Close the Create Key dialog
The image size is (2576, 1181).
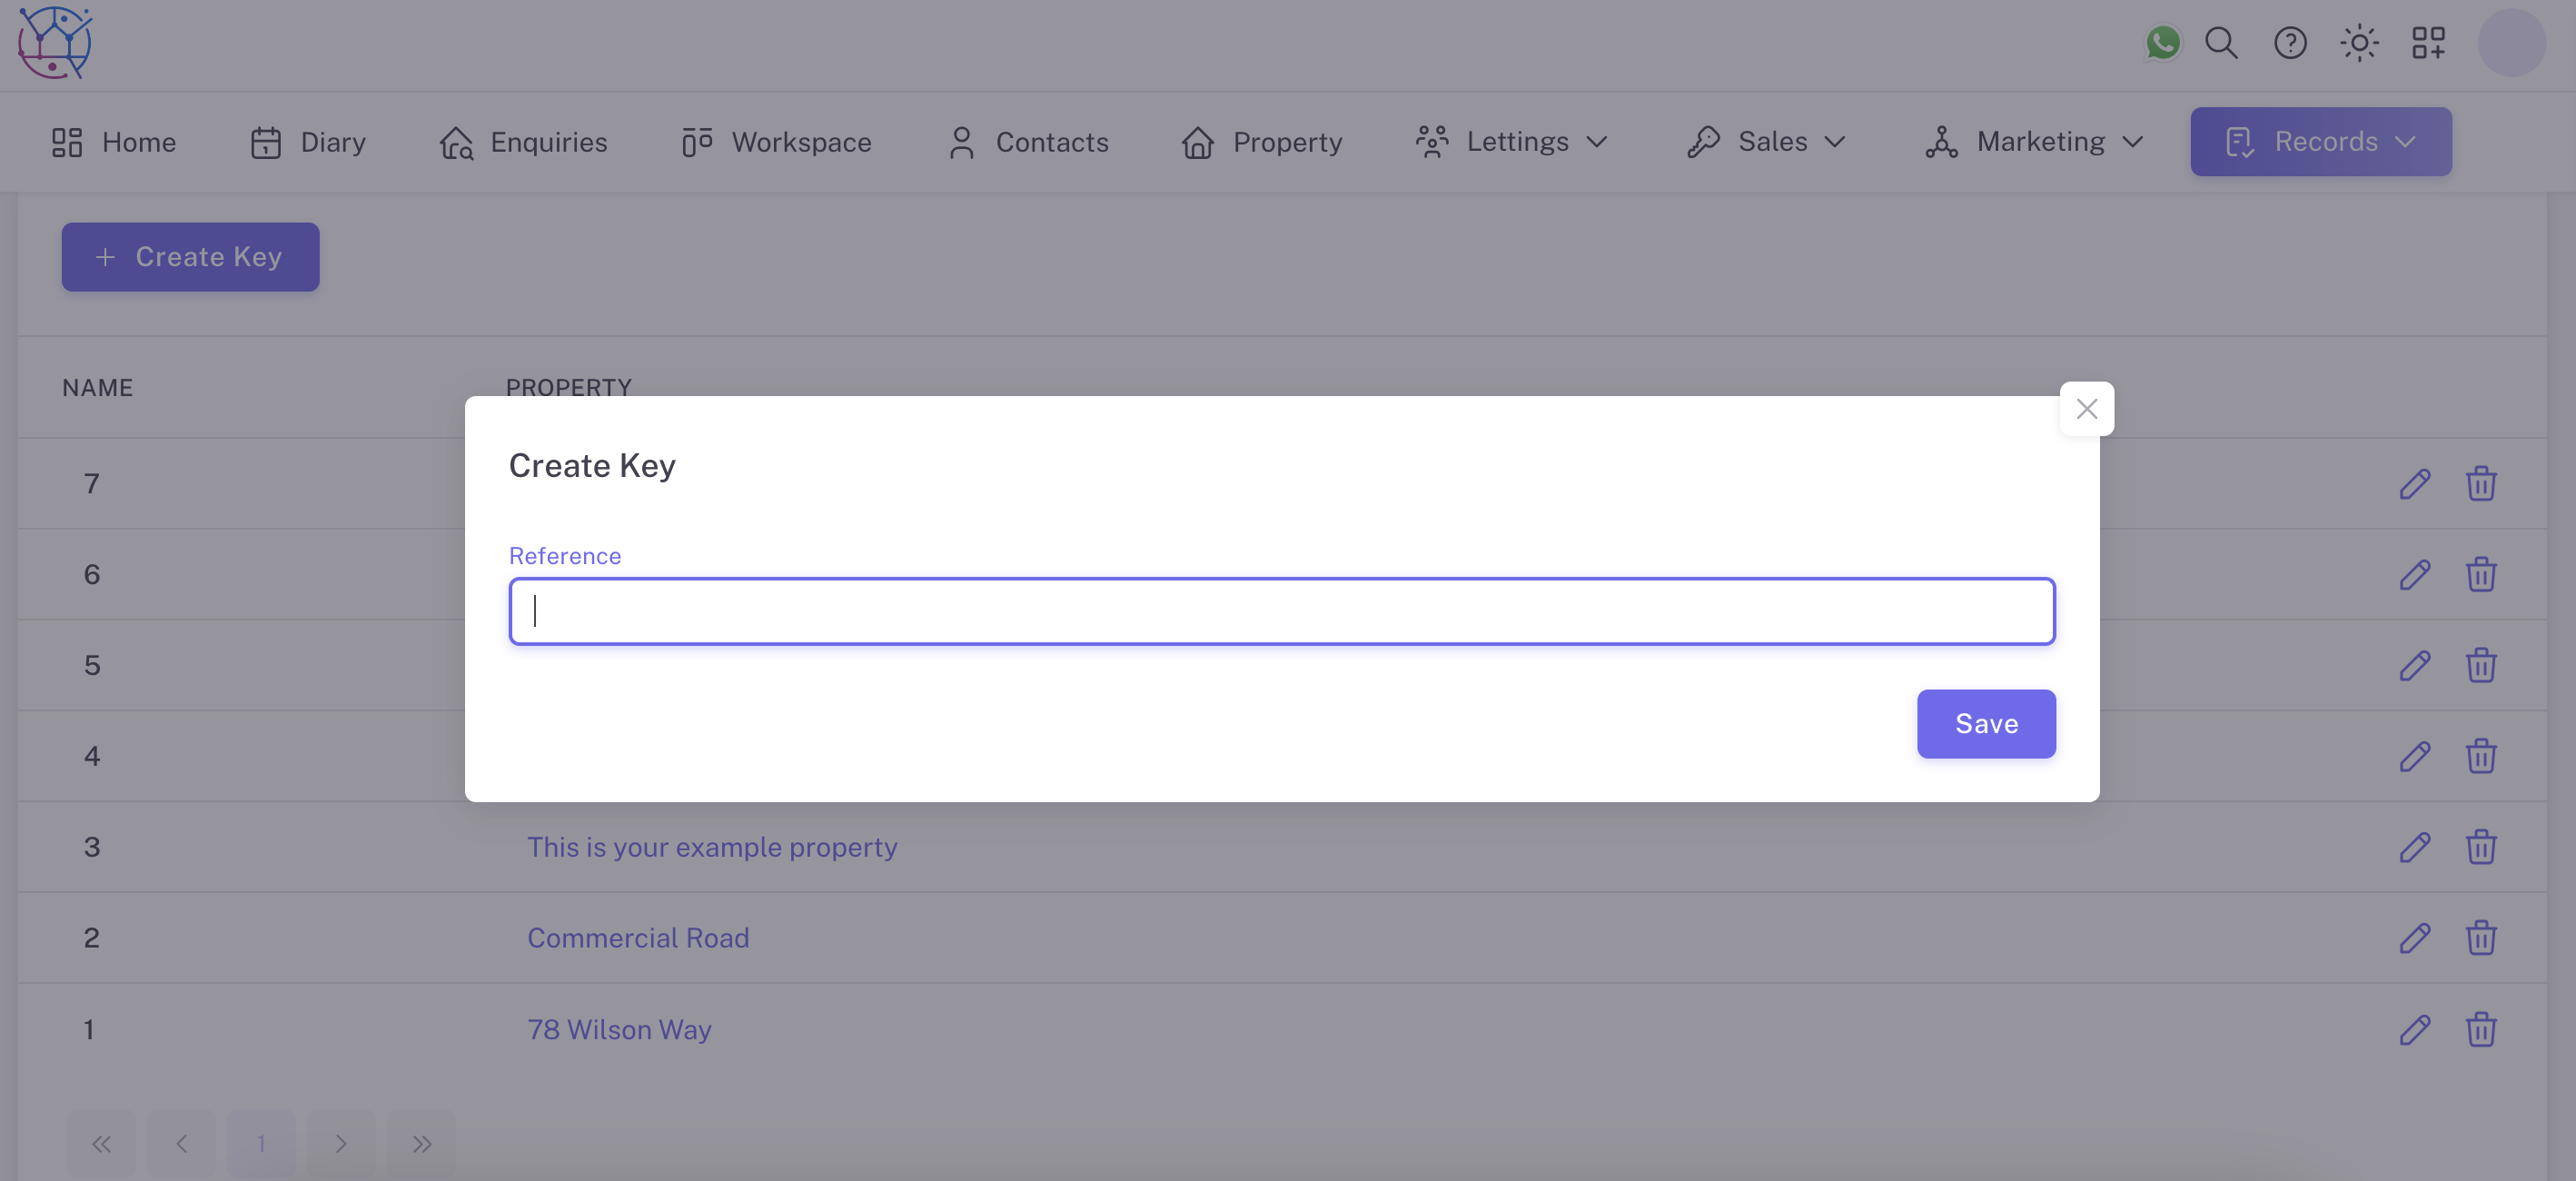click(x=2086, y=408)
